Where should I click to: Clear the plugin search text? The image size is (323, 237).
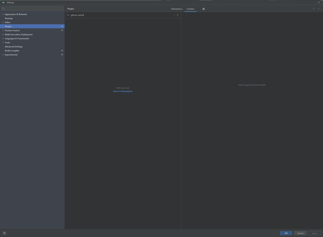[x=174, y=15]
